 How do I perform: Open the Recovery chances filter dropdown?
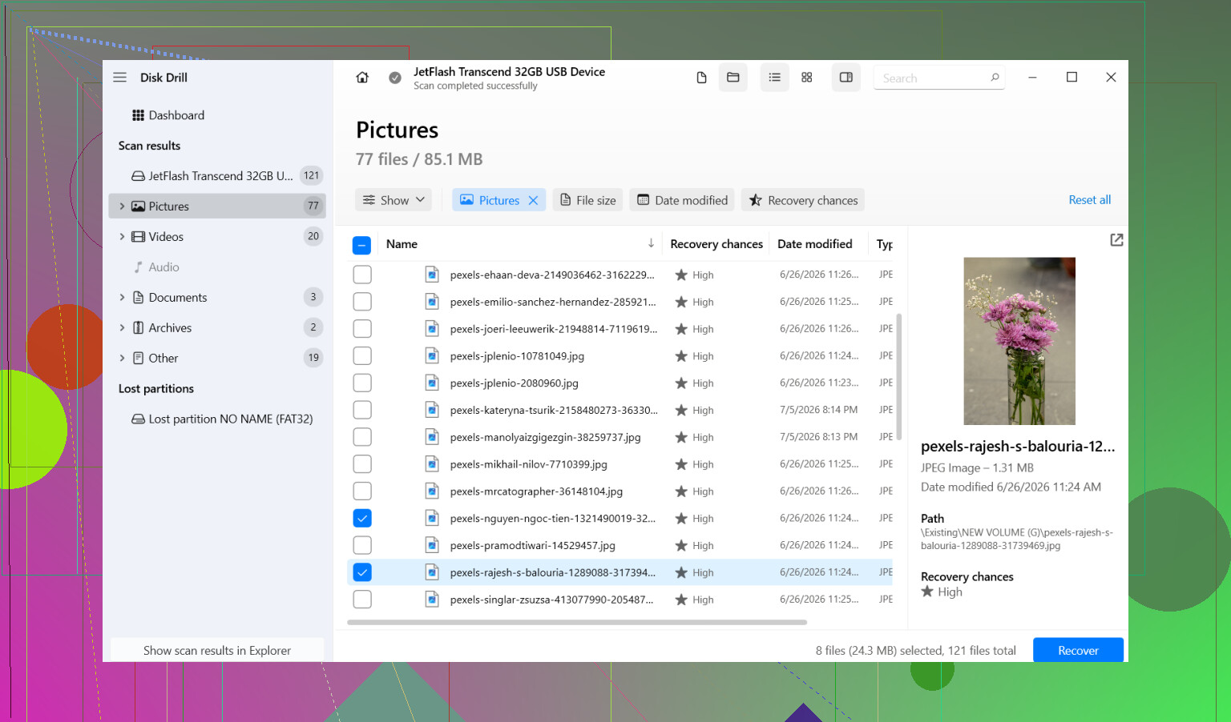(803, 200)
